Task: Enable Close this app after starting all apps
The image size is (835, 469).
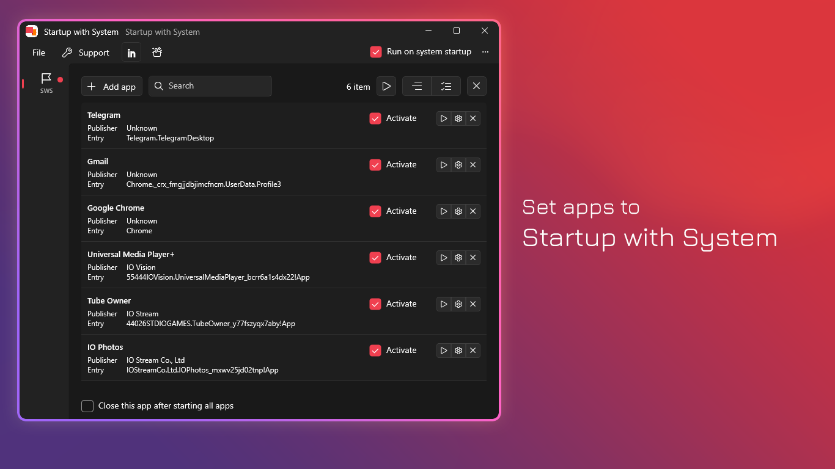Action: (87, 406)
